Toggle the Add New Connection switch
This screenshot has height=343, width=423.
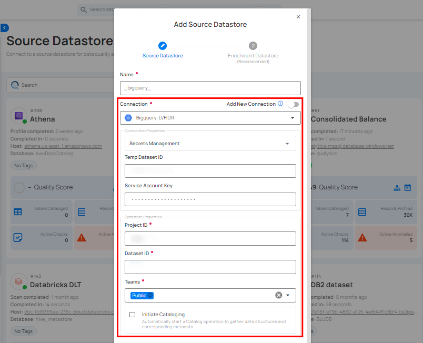click(293, 105)
